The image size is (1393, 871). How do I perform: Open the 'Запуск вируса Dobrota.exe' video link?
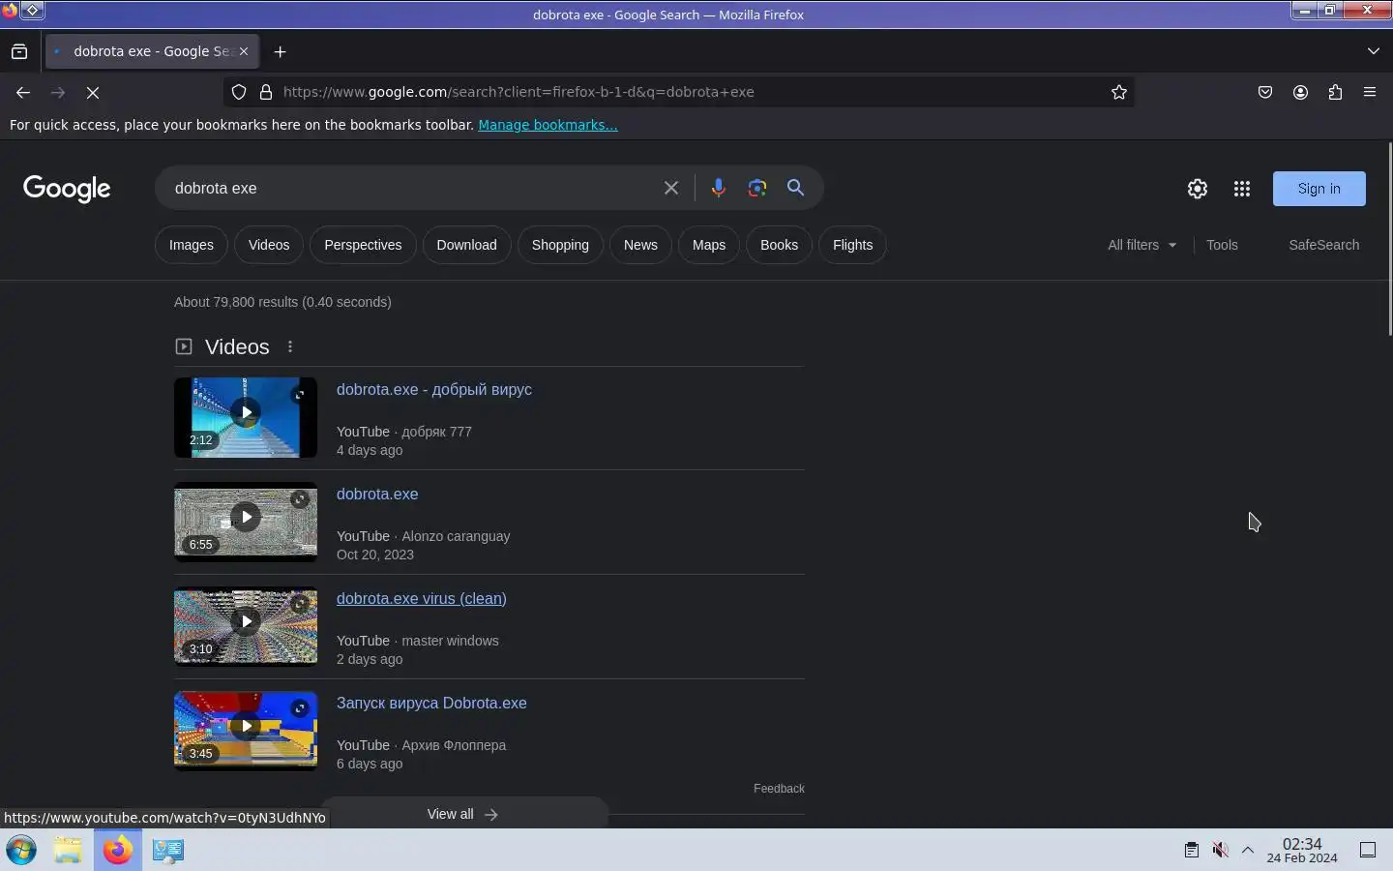pyautogui.click(x=431, y=703)
